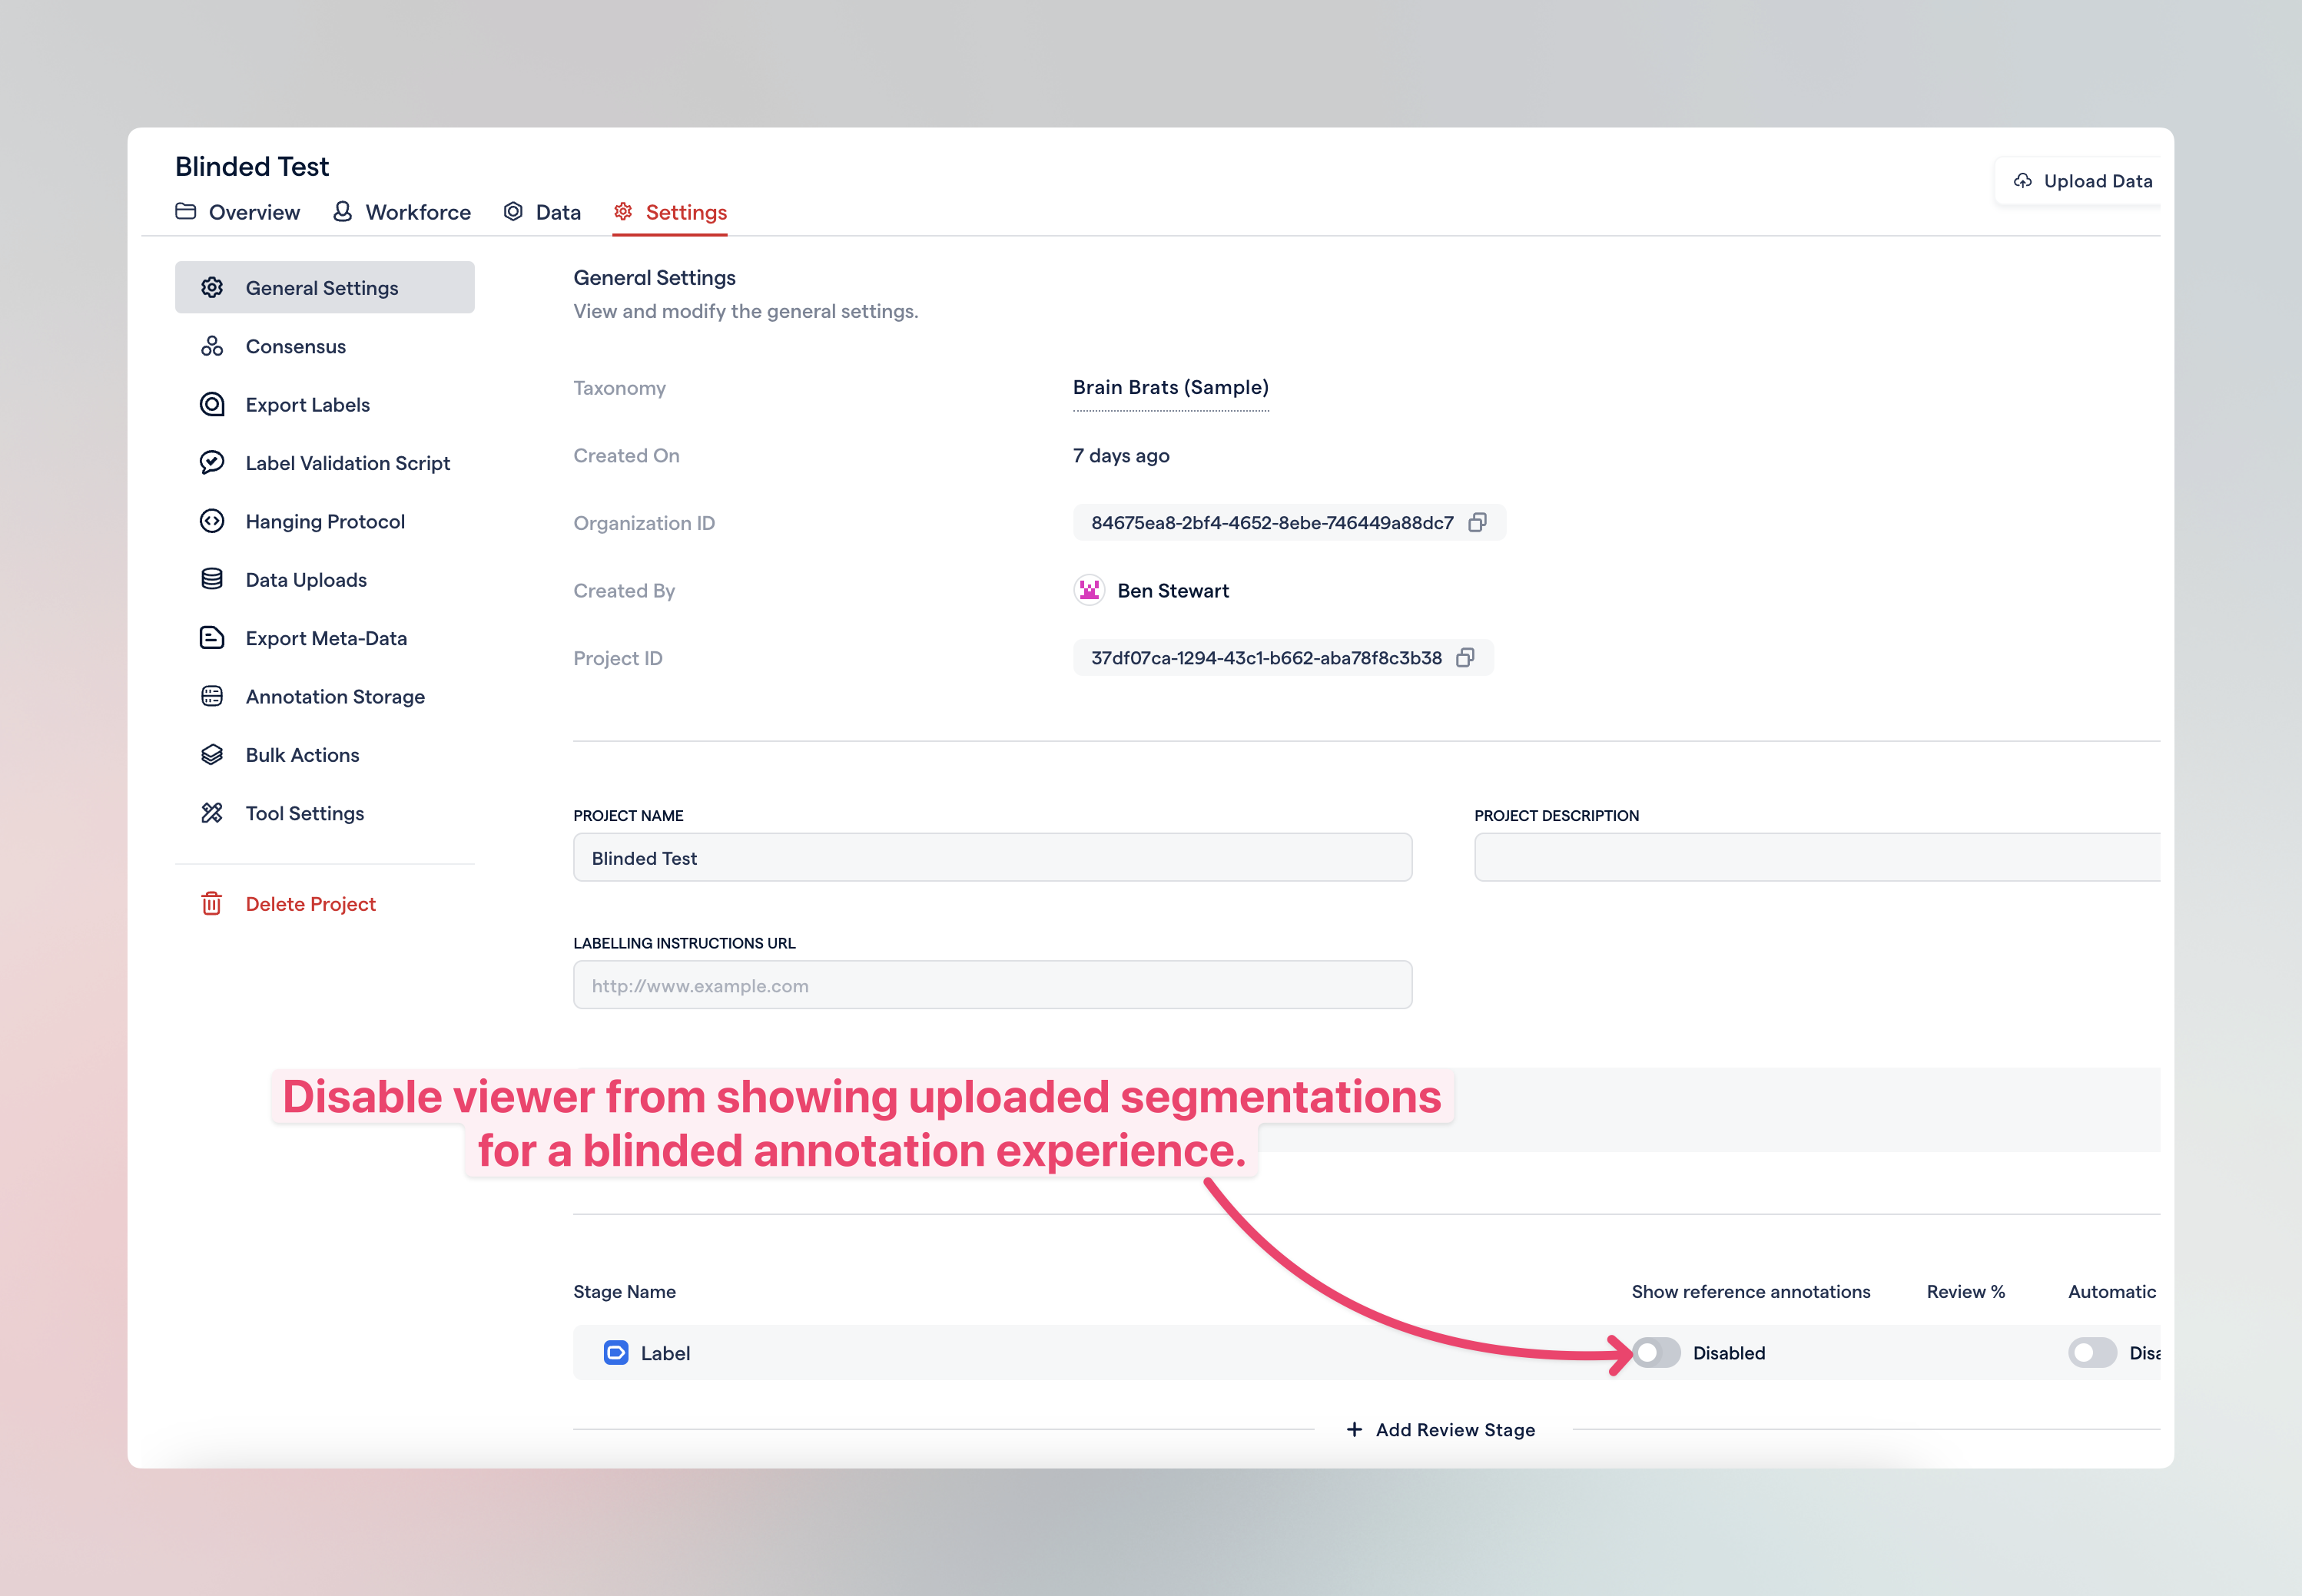Viewport: 2302px width, 1596px height.
Task: Click the Delete Project trash icon
Action: pyautogui.click(x=211, y=904)
